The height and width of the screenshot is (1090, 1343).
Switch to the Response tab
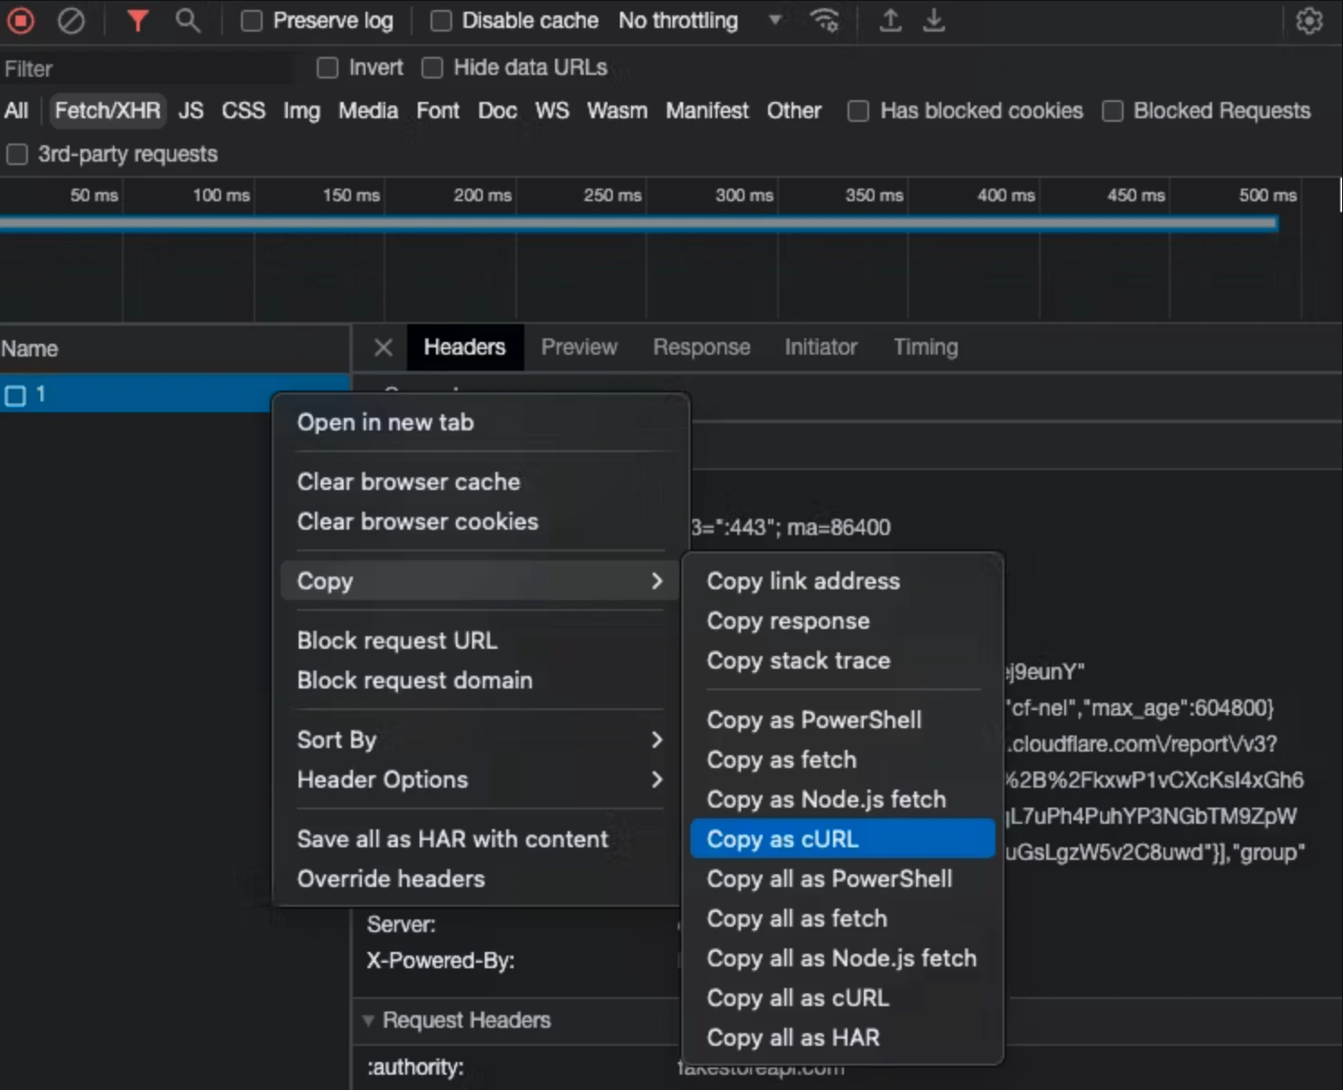click(701, 347)
